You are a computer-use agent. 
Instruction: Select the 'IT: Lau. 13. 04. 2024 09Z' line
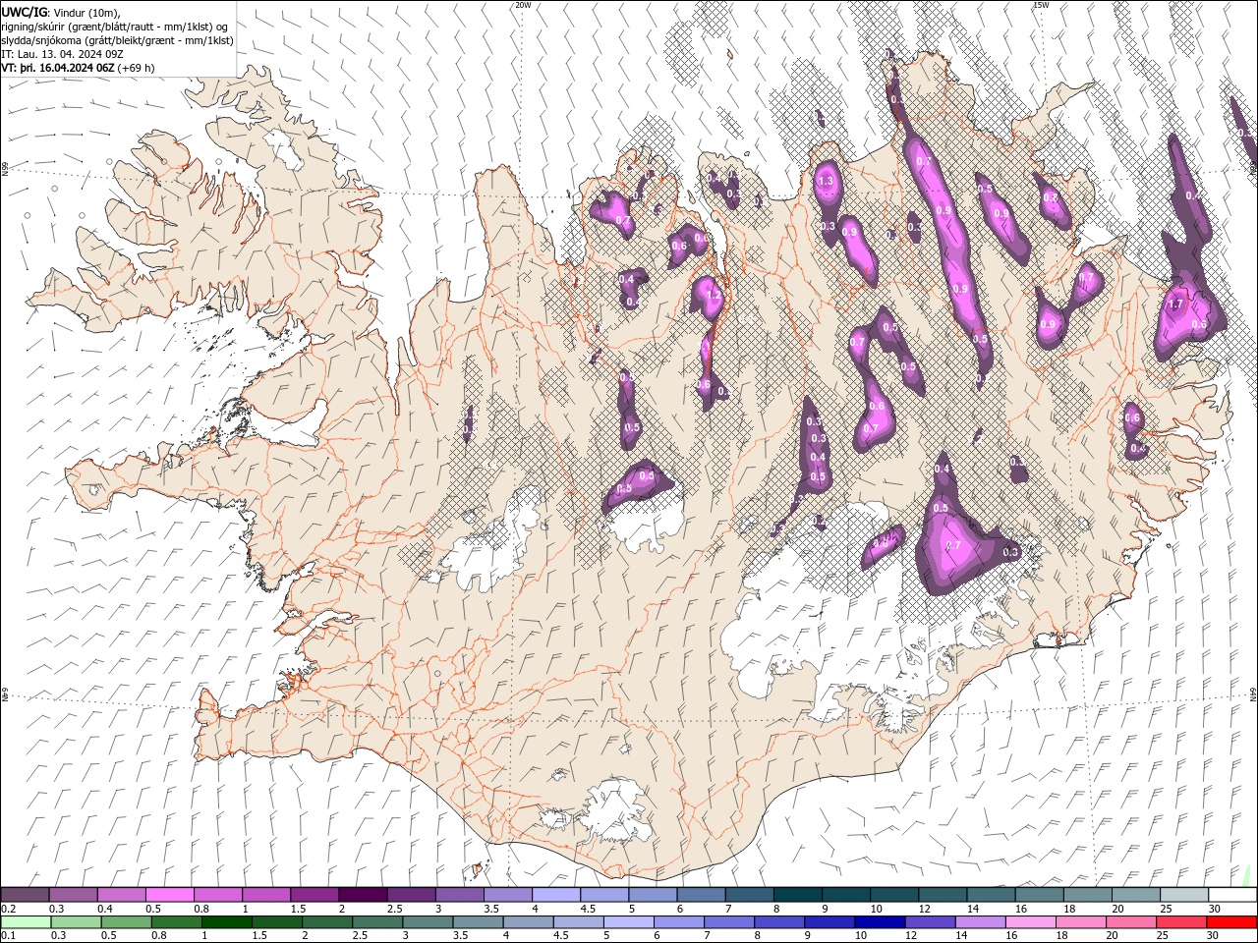62,54
